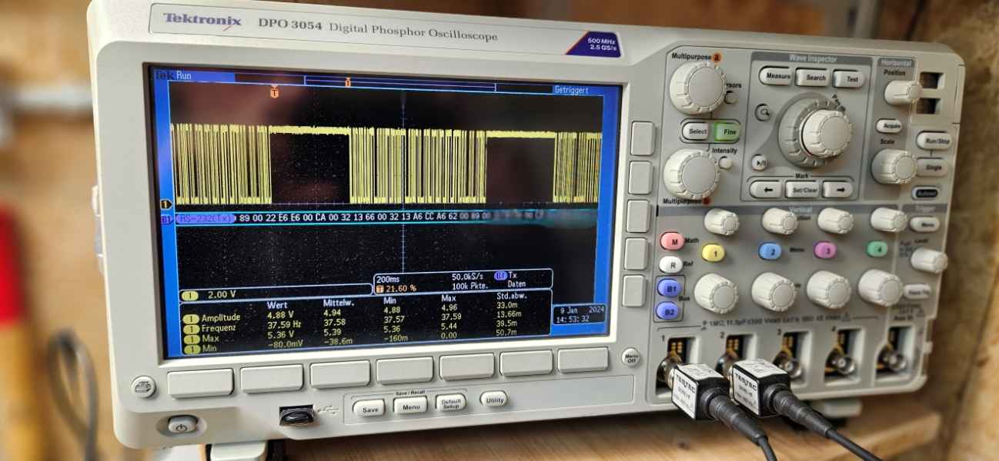Open the Trigger Menu button
The image size is (999, 461).
924,224
